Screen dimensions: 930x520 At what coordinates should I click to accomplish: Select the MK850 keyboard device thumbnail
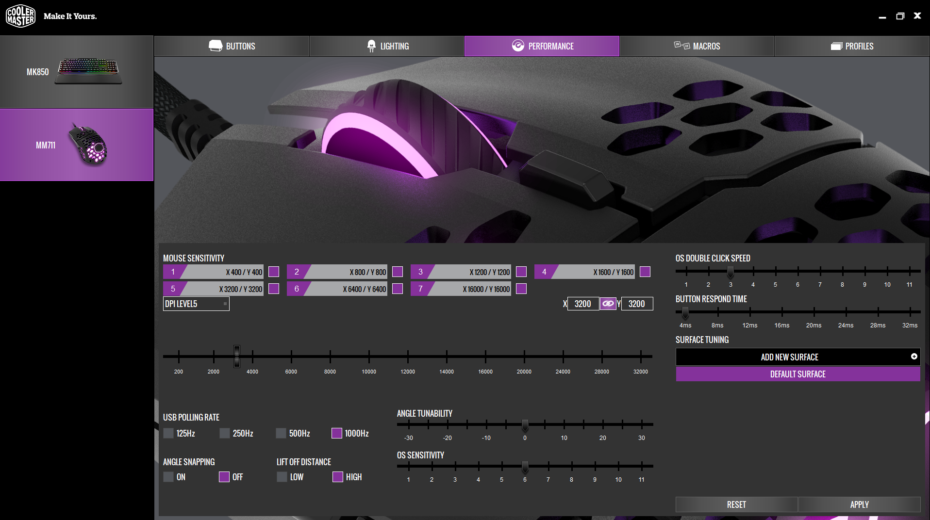tap(88, 71)
